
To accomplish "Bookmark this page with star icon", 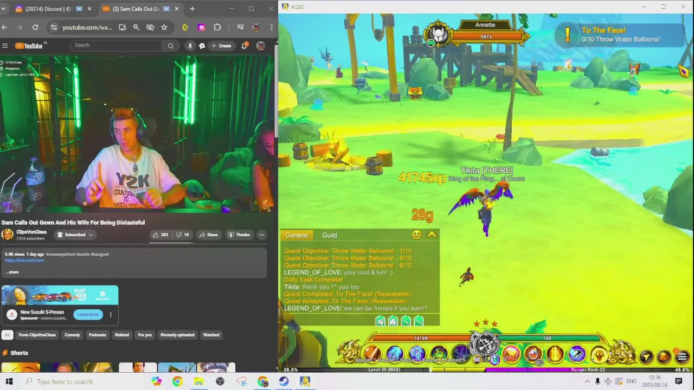I will (x=164, y=27).
